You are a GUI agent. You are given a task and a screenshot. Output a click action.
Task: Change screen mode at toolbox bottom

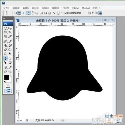[8, 91]
